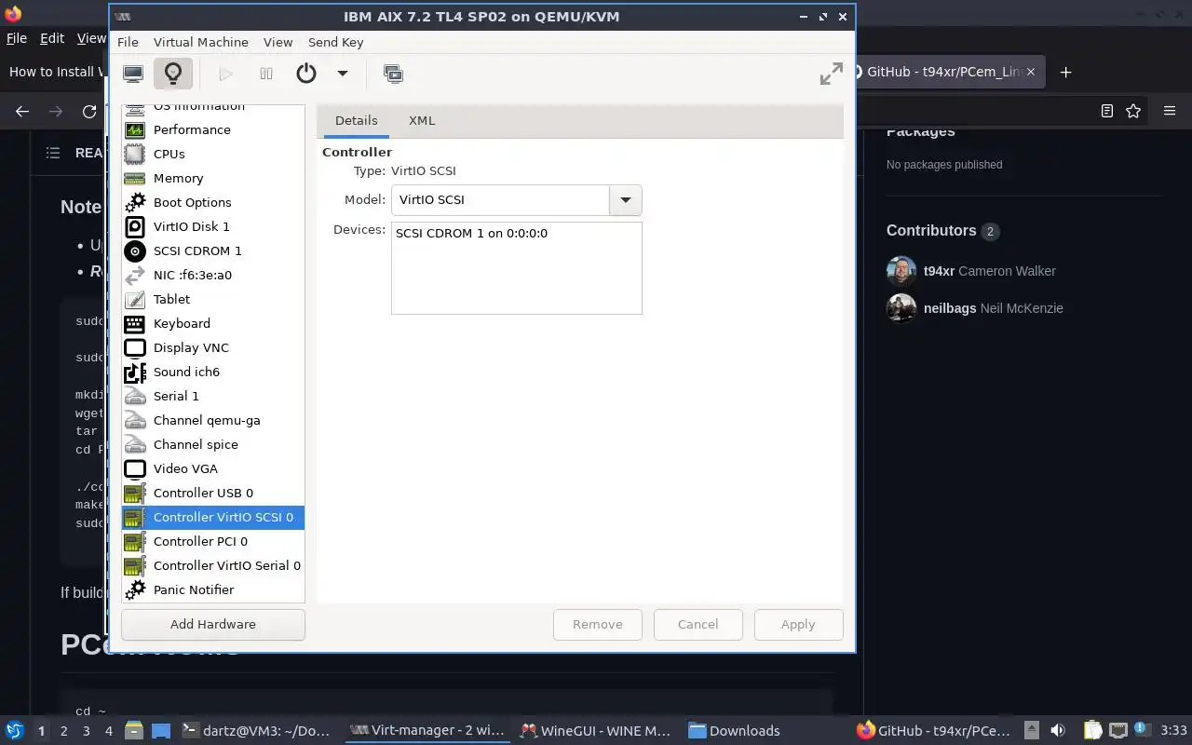Open contributor t94xr profile link
This screenshot has height=745, width=1192.
(990, 271)
